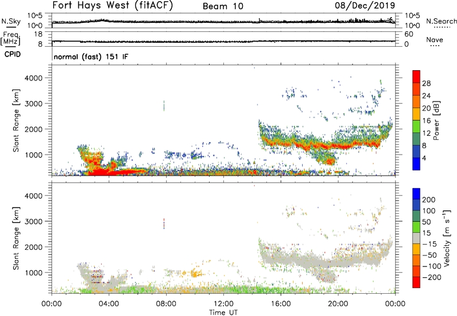Screen dimensions: 457x316
Task: Click the 'Freq. [MHz]' label
Action: (x=11, y=39)
